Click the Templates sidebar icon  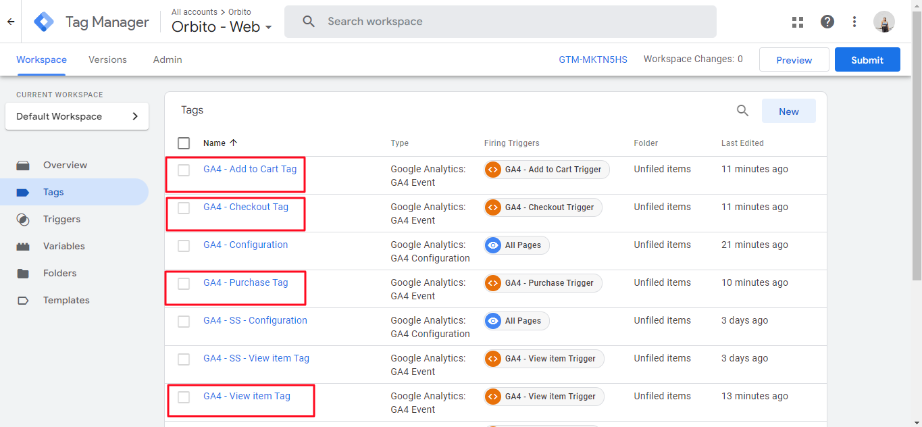click(x=23, y=300)
